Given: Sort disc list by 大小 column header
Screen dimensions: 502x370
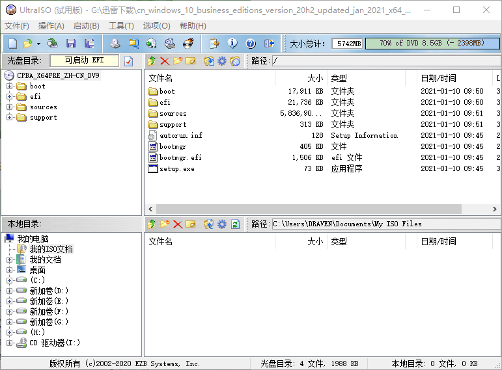Looking at the screenshot, I should tap(301, 78).
